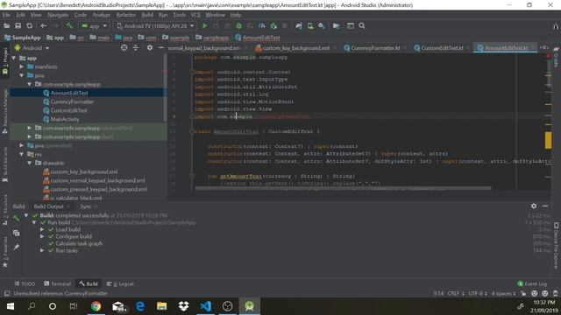Open the Navigate menu
This screenshot has width=561, height=315.
(58, 15)
